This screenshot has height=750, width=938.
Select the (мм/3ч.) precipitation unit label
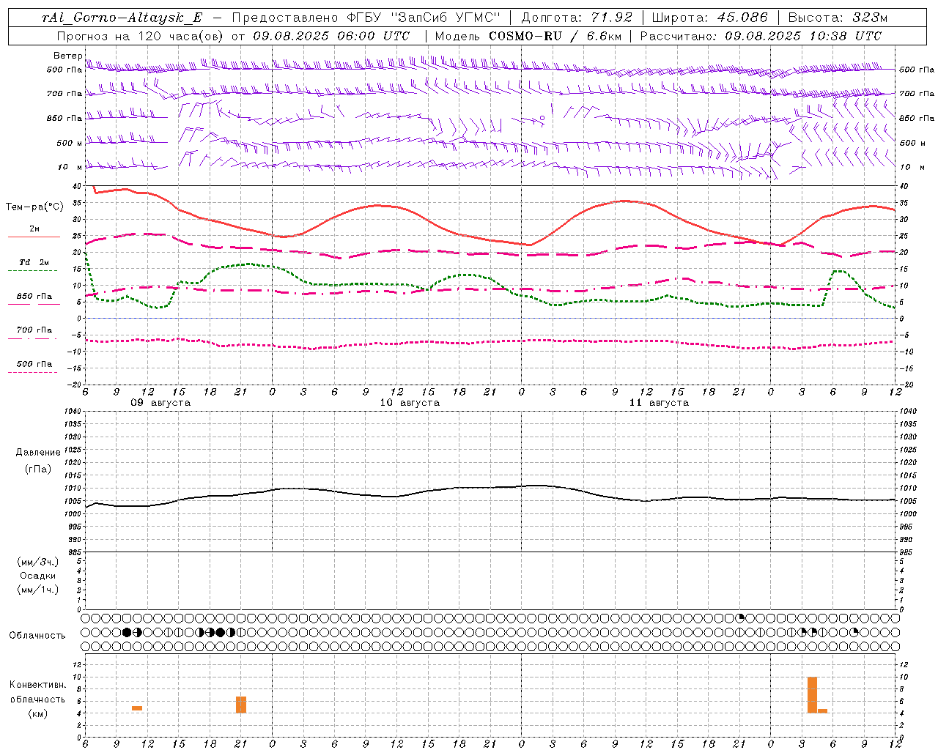pyautogui.click(x=38, y=562)
